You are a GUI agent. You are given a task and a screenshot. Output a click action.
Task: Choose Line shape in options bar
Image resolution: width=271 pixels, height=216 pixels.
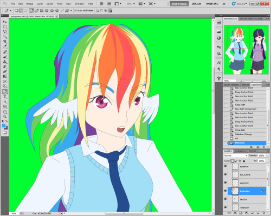tap(62, 11)
